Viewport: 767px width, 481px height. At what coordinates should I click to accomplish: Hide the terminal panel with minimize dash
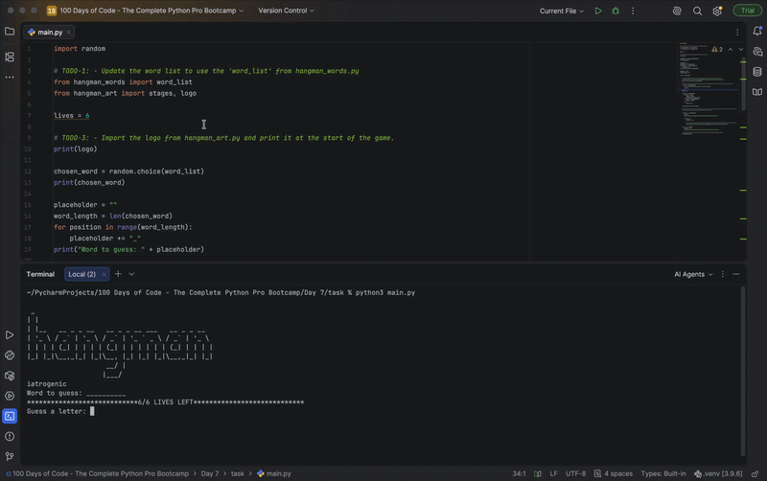coord(735,274)
